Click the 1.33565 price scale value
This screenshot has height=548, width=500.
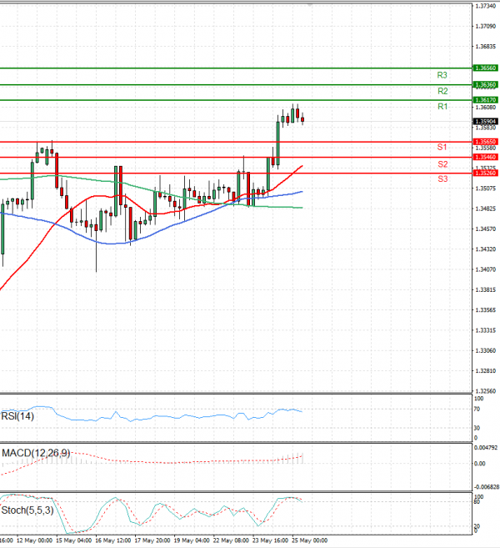pos(485,310)
